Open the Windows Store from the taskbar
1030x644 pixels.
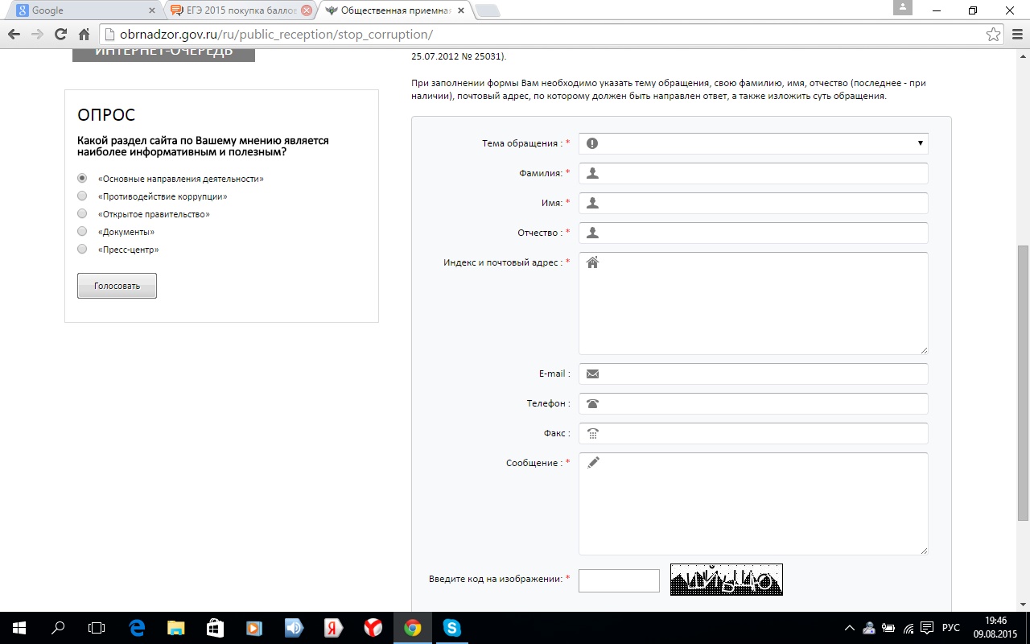point(215,628)
